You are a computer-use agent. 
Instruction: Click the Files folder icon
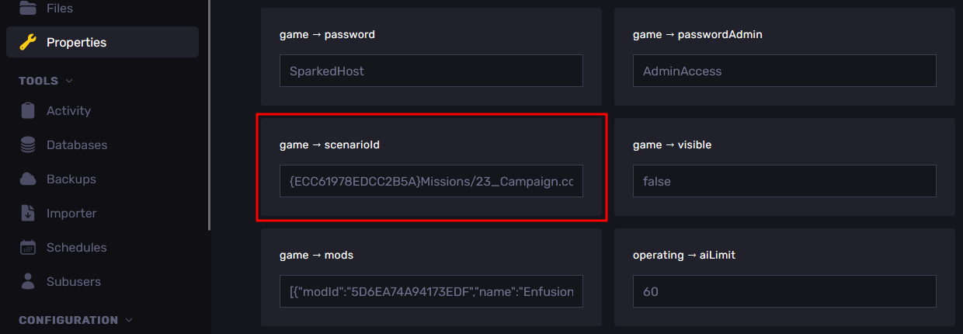[28, 9]
